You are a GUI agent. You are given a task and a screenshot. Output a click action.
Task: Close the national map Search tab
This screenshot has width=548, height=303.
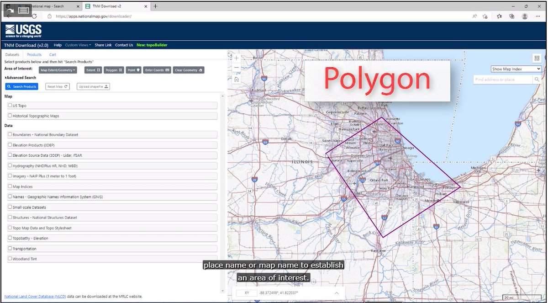pyautogui.click(x=77, y=6)
